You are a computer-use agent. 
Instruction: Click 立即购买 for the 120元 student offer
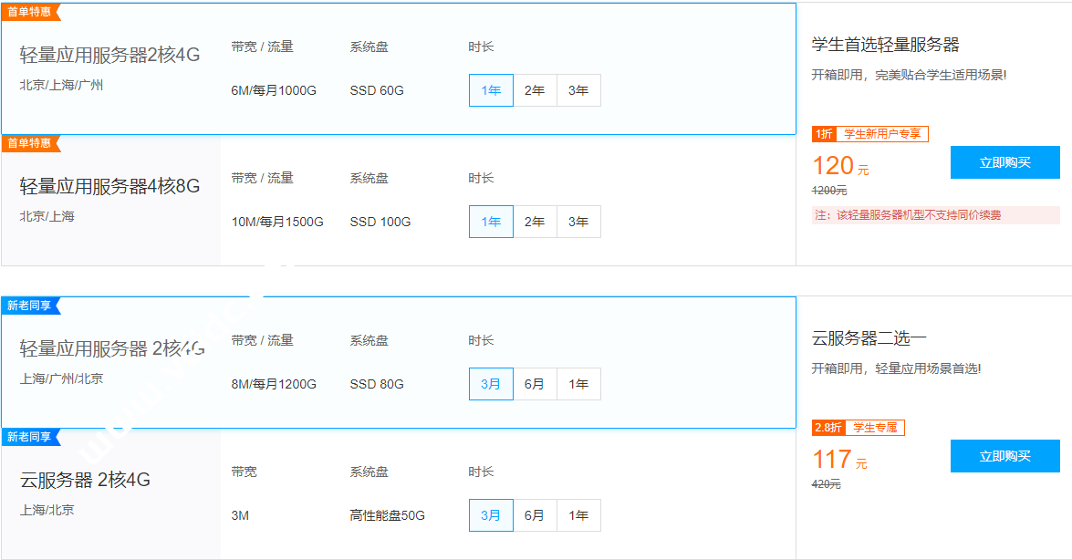(1004, 162)
